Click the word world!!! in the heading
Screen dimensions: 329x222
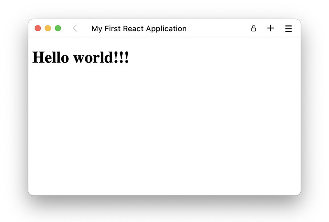point(101,58)
